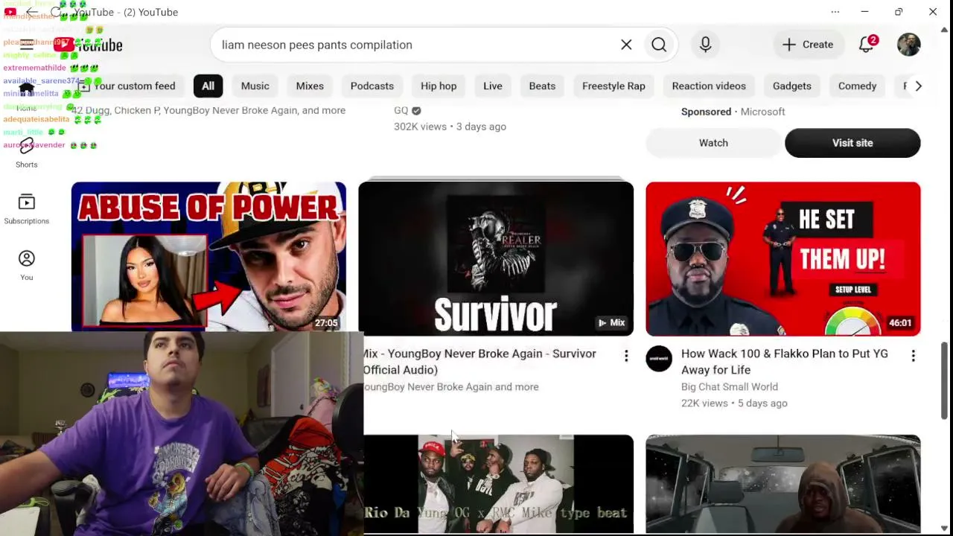Open the Your custom feed chip
The image size is (953, 536).
(127, 86)
